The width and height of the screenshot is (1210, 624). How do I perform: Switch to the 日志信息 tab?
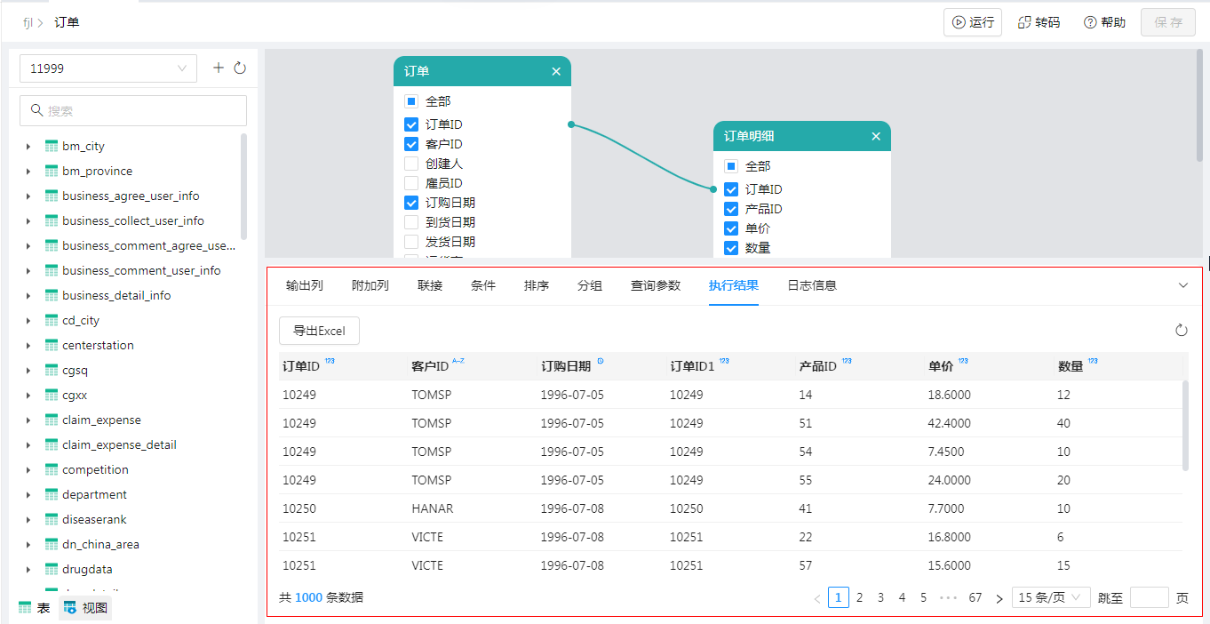pos(812,285)
